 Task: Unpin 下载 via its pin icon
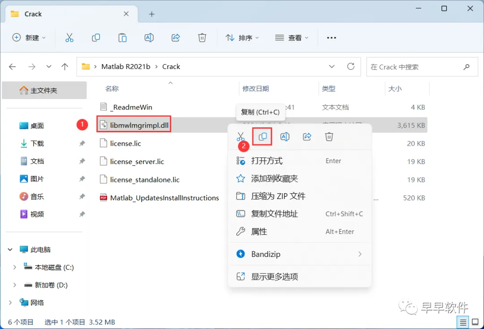point(82,143)
